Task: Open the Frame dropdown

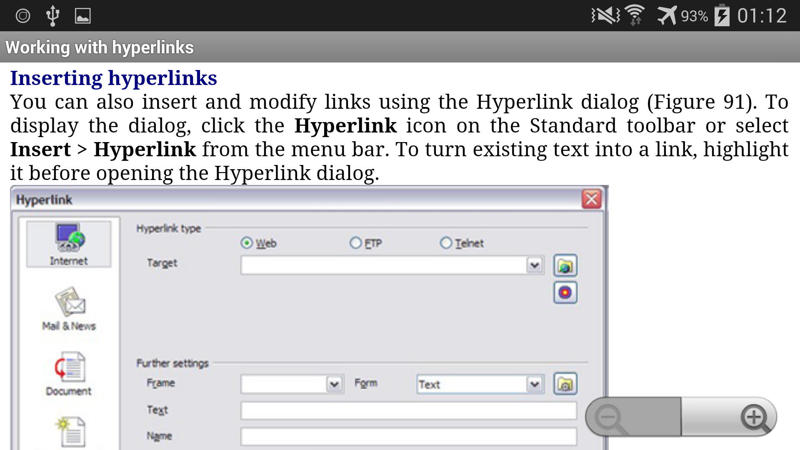Action: pos(334,384)
